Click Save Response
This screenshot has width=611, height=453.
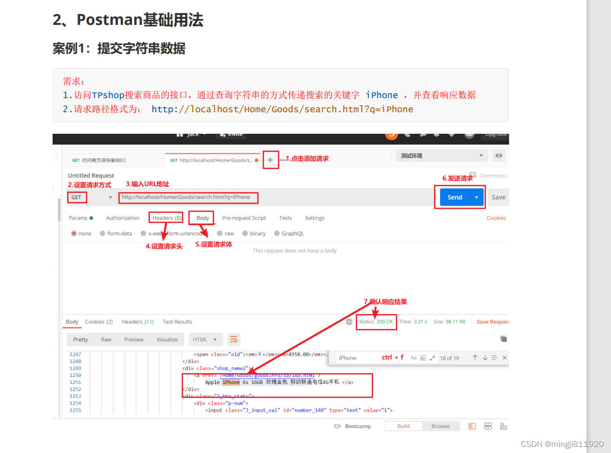pos(492,322)
